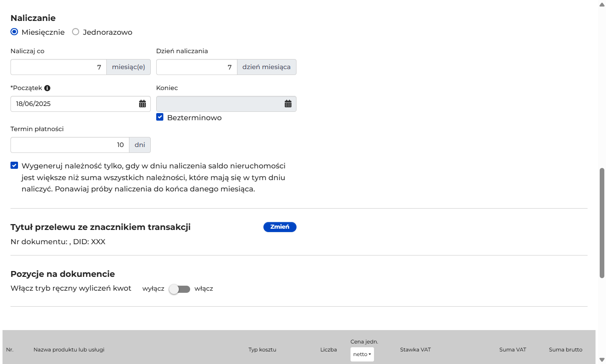Click the "Suma VAT" column header

point(513,350)
